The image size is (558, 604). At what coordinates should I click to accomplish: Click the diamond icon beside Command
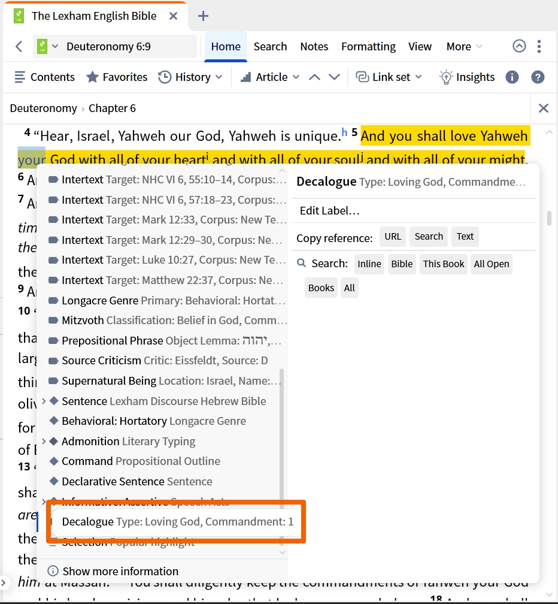tap(54, 461)
